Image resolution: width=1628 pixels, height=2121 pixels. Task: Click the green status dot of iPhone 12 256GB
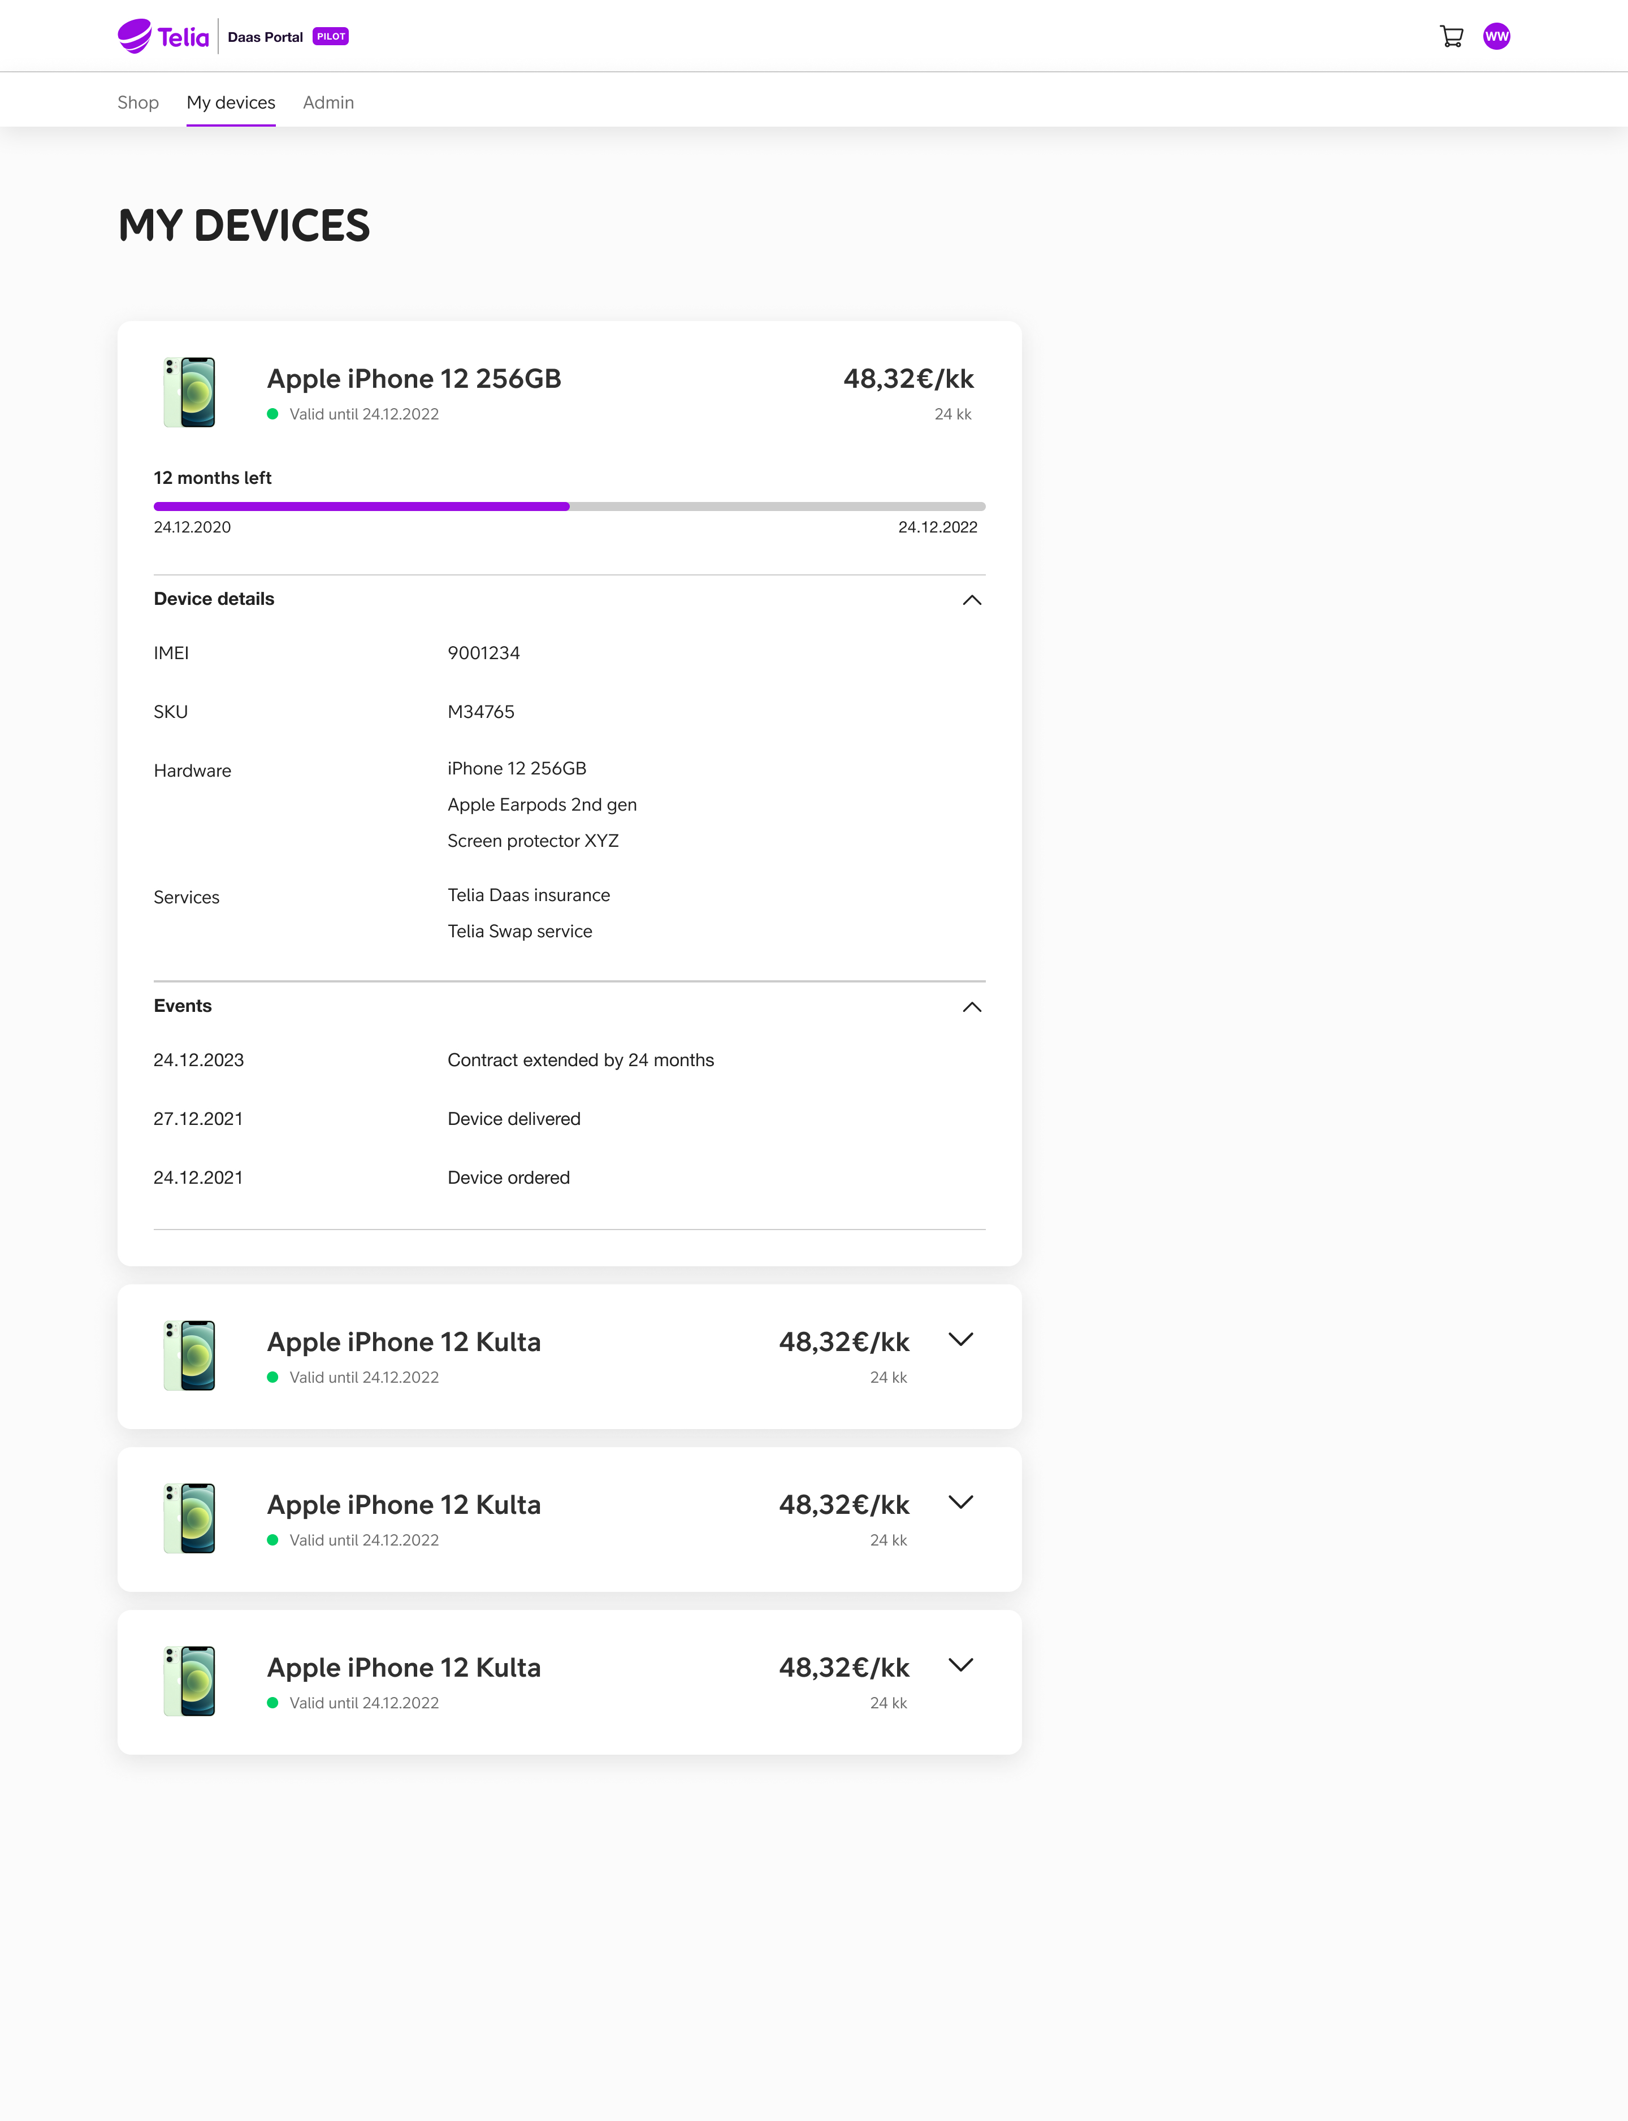[272, 414]
